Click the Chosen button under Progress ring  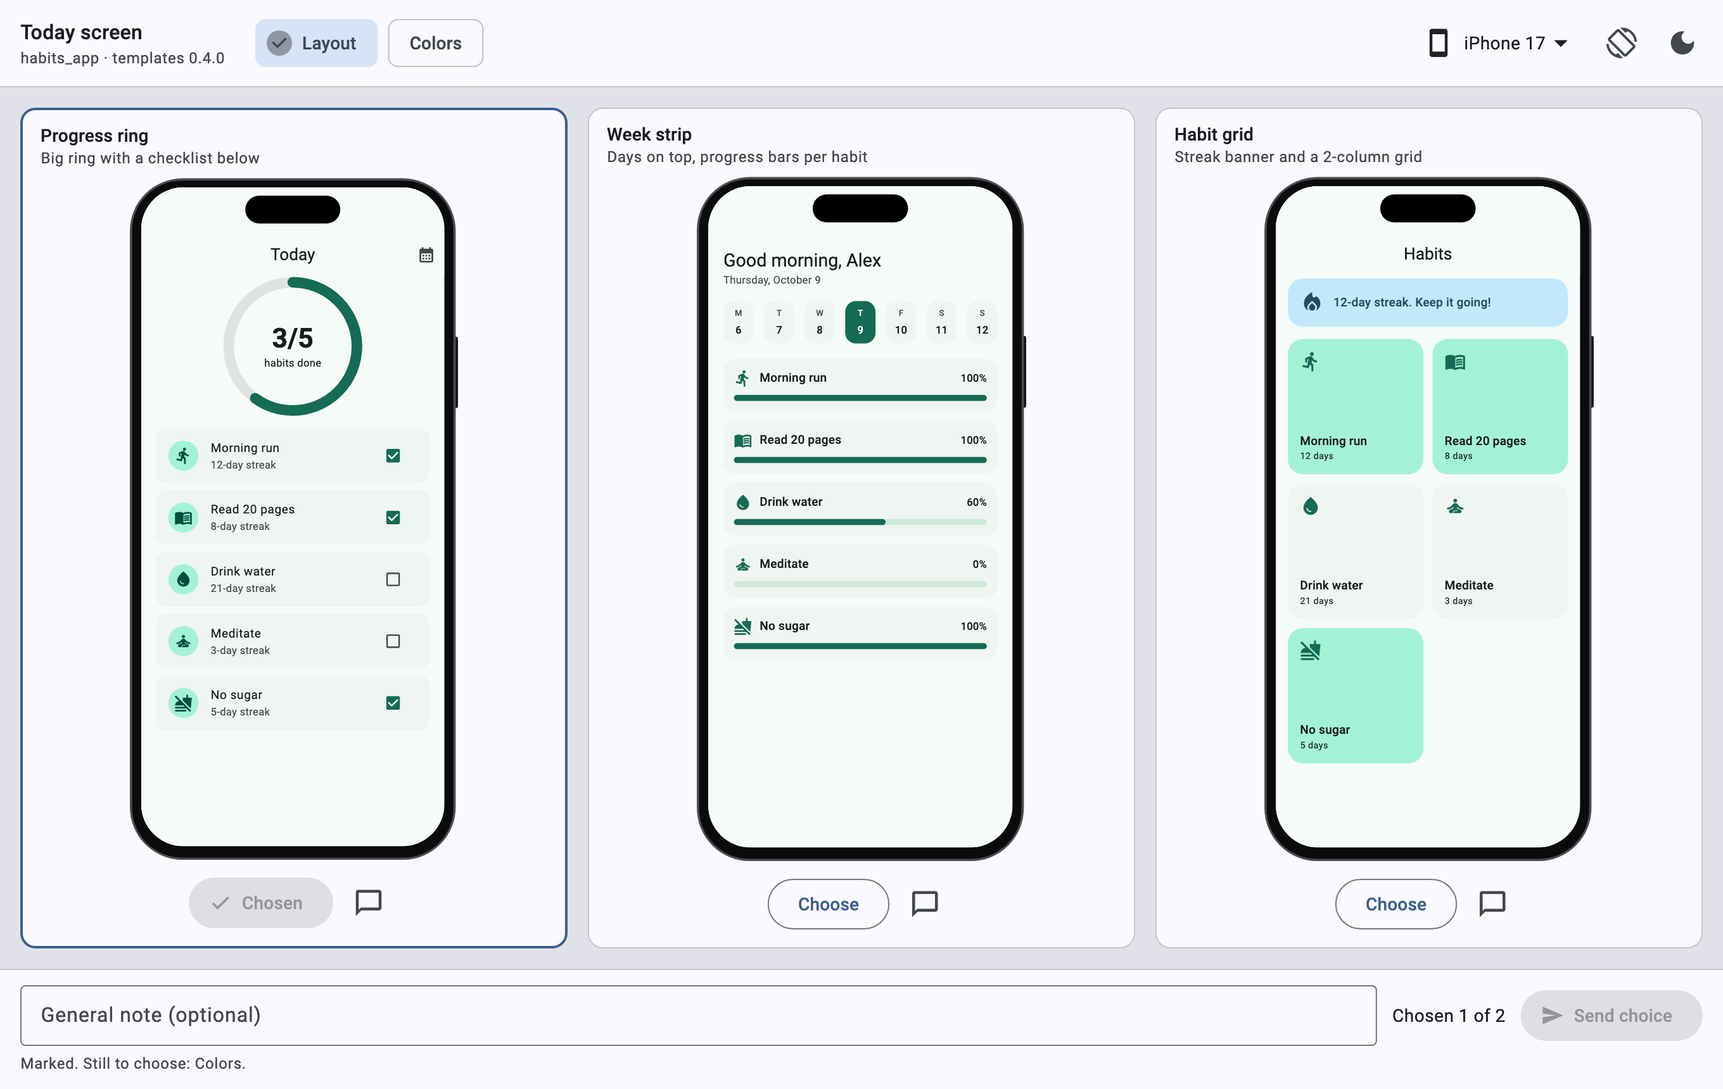pos(260,902)
